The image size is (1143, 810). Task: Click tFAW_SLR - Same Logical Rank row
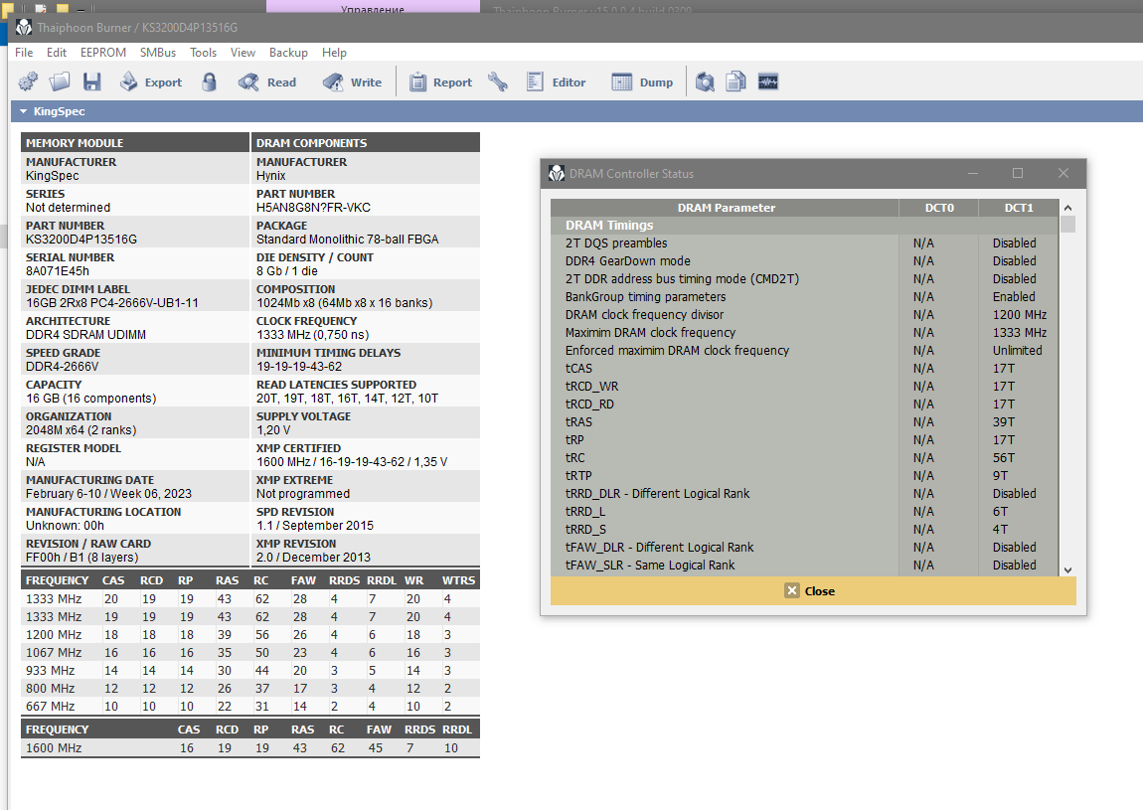pyautogui.click(x=805, y=566)
